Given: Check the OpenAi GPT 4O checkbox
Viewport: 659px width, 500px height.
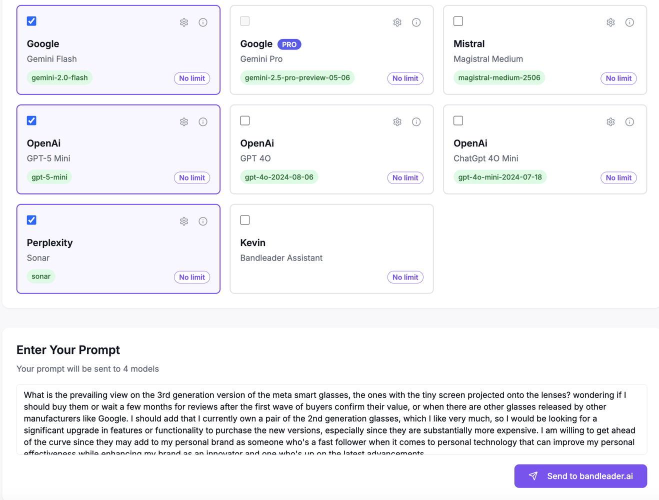Looking at the screenshot, I should 245,120.
